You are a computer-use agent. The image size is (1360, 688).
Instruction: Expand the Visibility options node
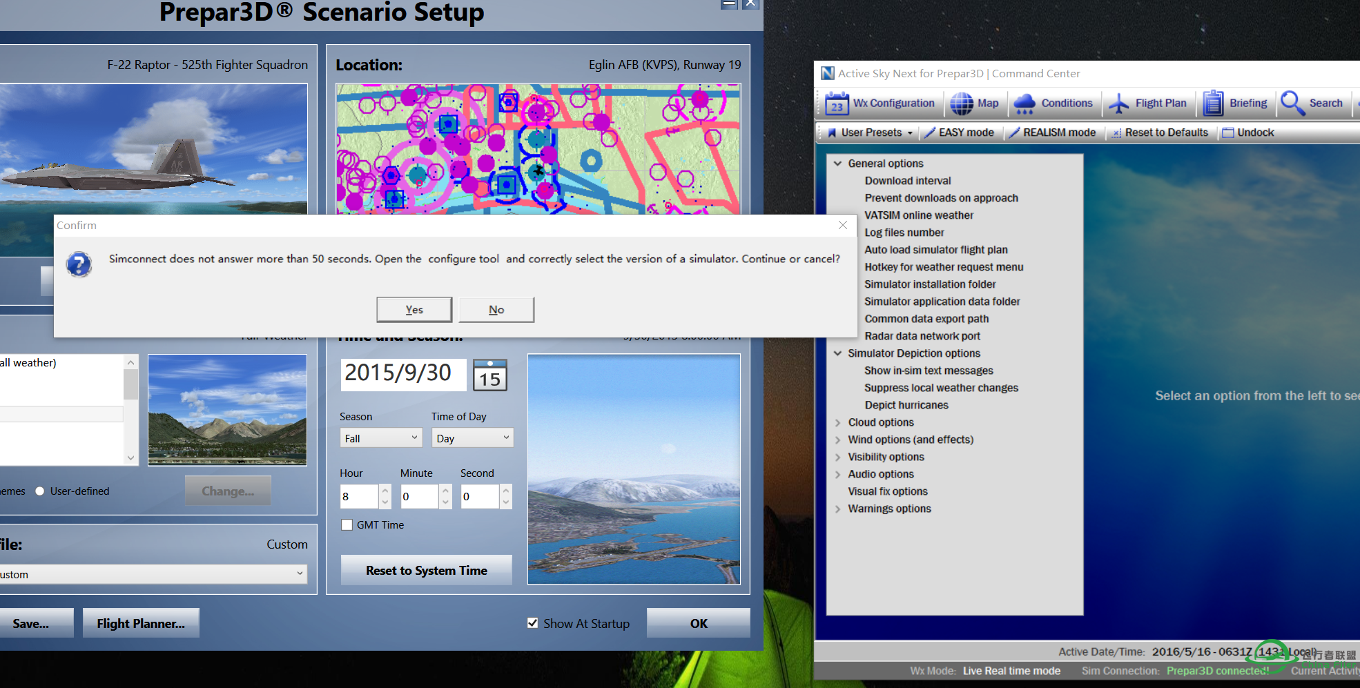(x=837, y=457)
